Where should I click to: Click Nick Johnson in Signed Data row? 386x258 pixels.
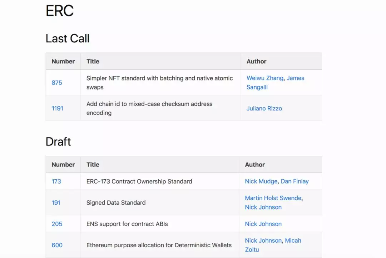pyautogui.click(x=263, y=207)
